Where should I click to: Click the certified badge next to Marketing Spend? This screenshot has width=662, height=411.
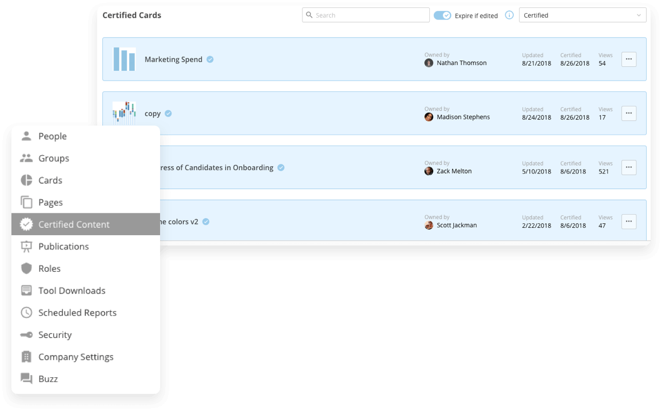click(209, 59)
